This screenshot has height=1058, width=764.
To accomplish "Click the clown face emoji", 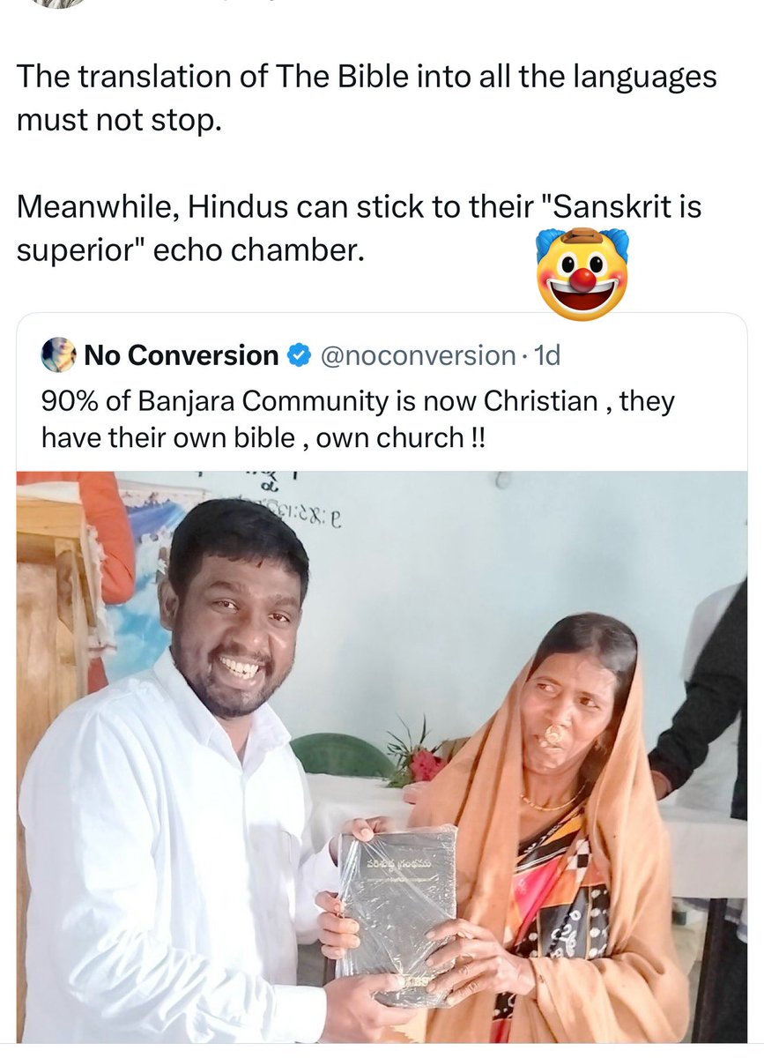I will point(582,272).
